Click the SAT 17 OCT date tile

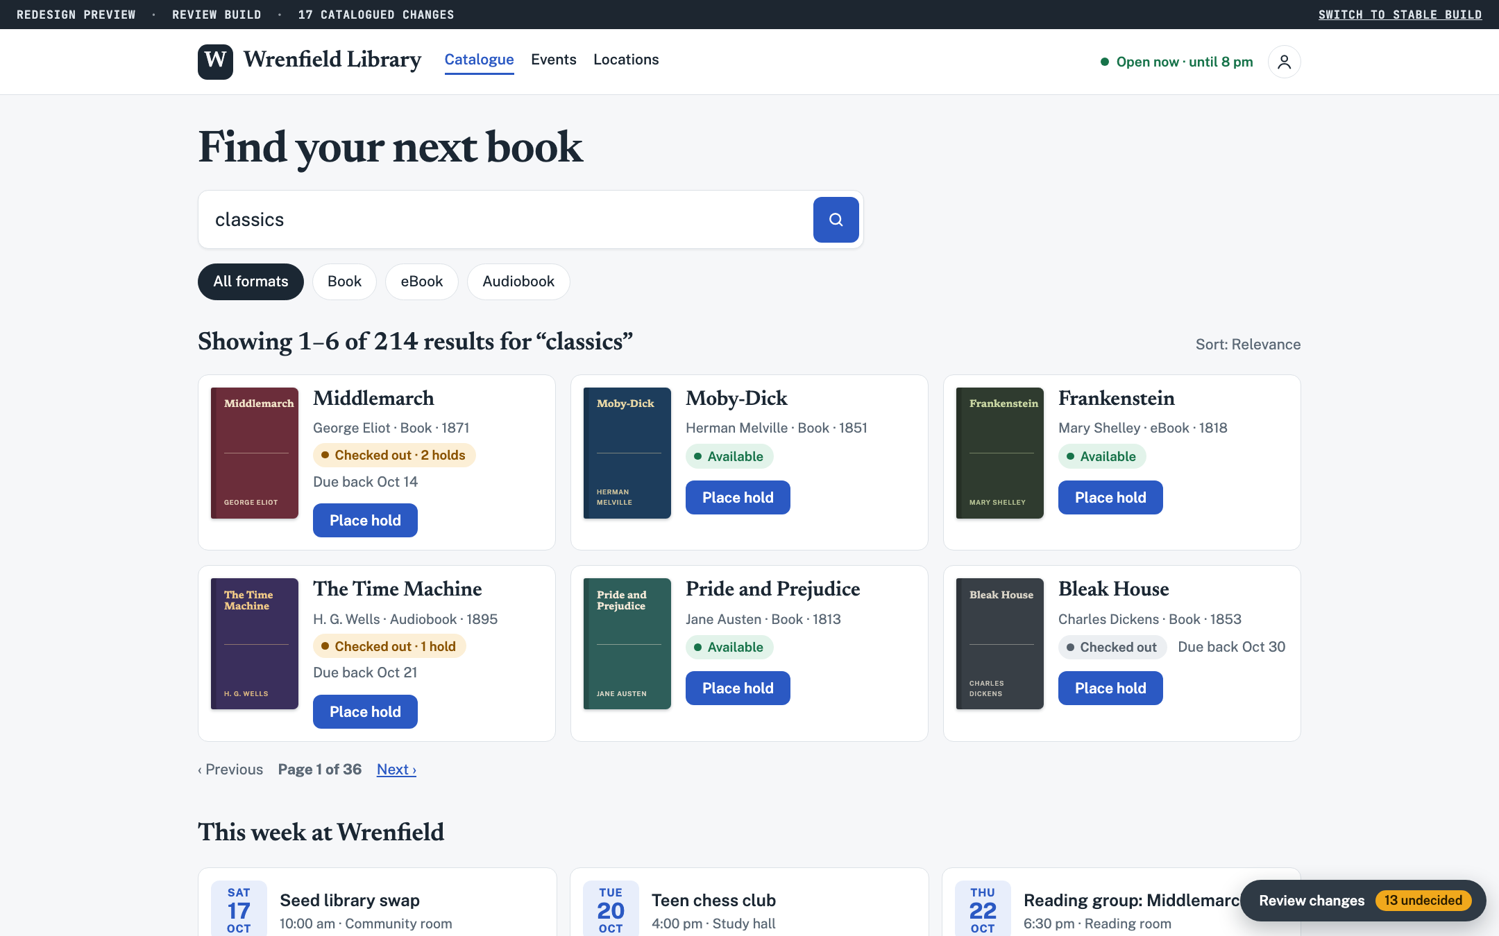coord(239,910)
